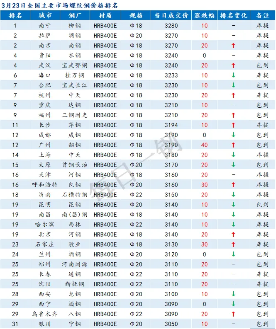The width and height of the screenshot is (276, 329).
Task: Click the city cell 哈尔滨
Action: 44,225
